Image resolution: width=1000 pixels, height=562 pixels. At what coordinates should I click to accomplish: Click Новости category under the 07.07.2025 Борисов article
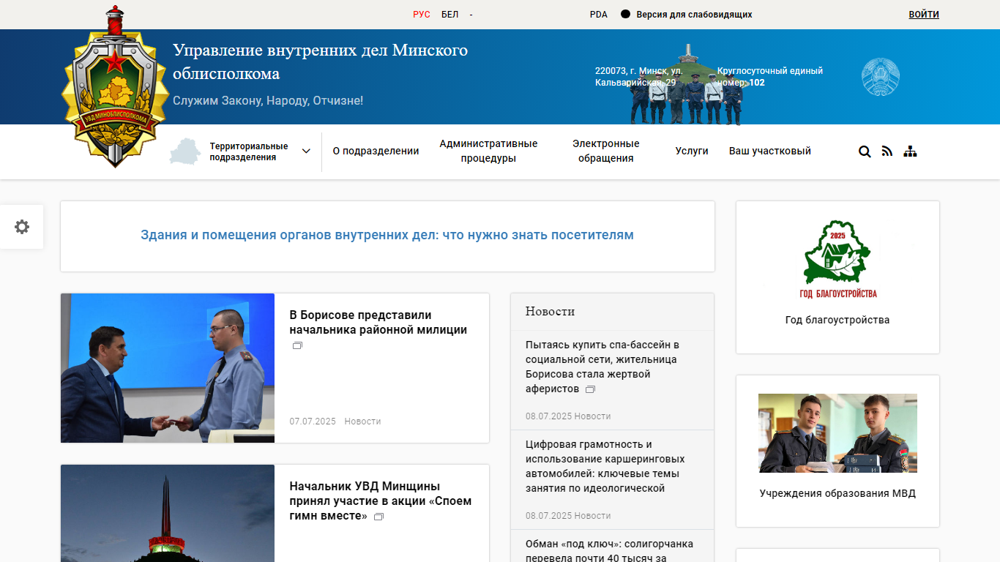362,421
